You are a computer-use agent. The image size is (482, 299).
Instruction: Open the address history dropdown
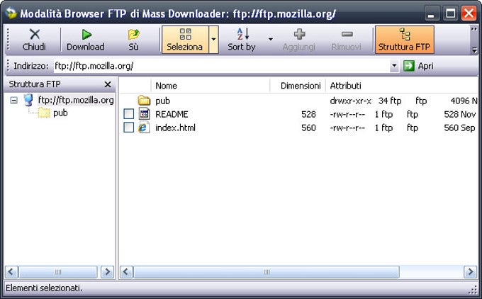click(394, 66)
